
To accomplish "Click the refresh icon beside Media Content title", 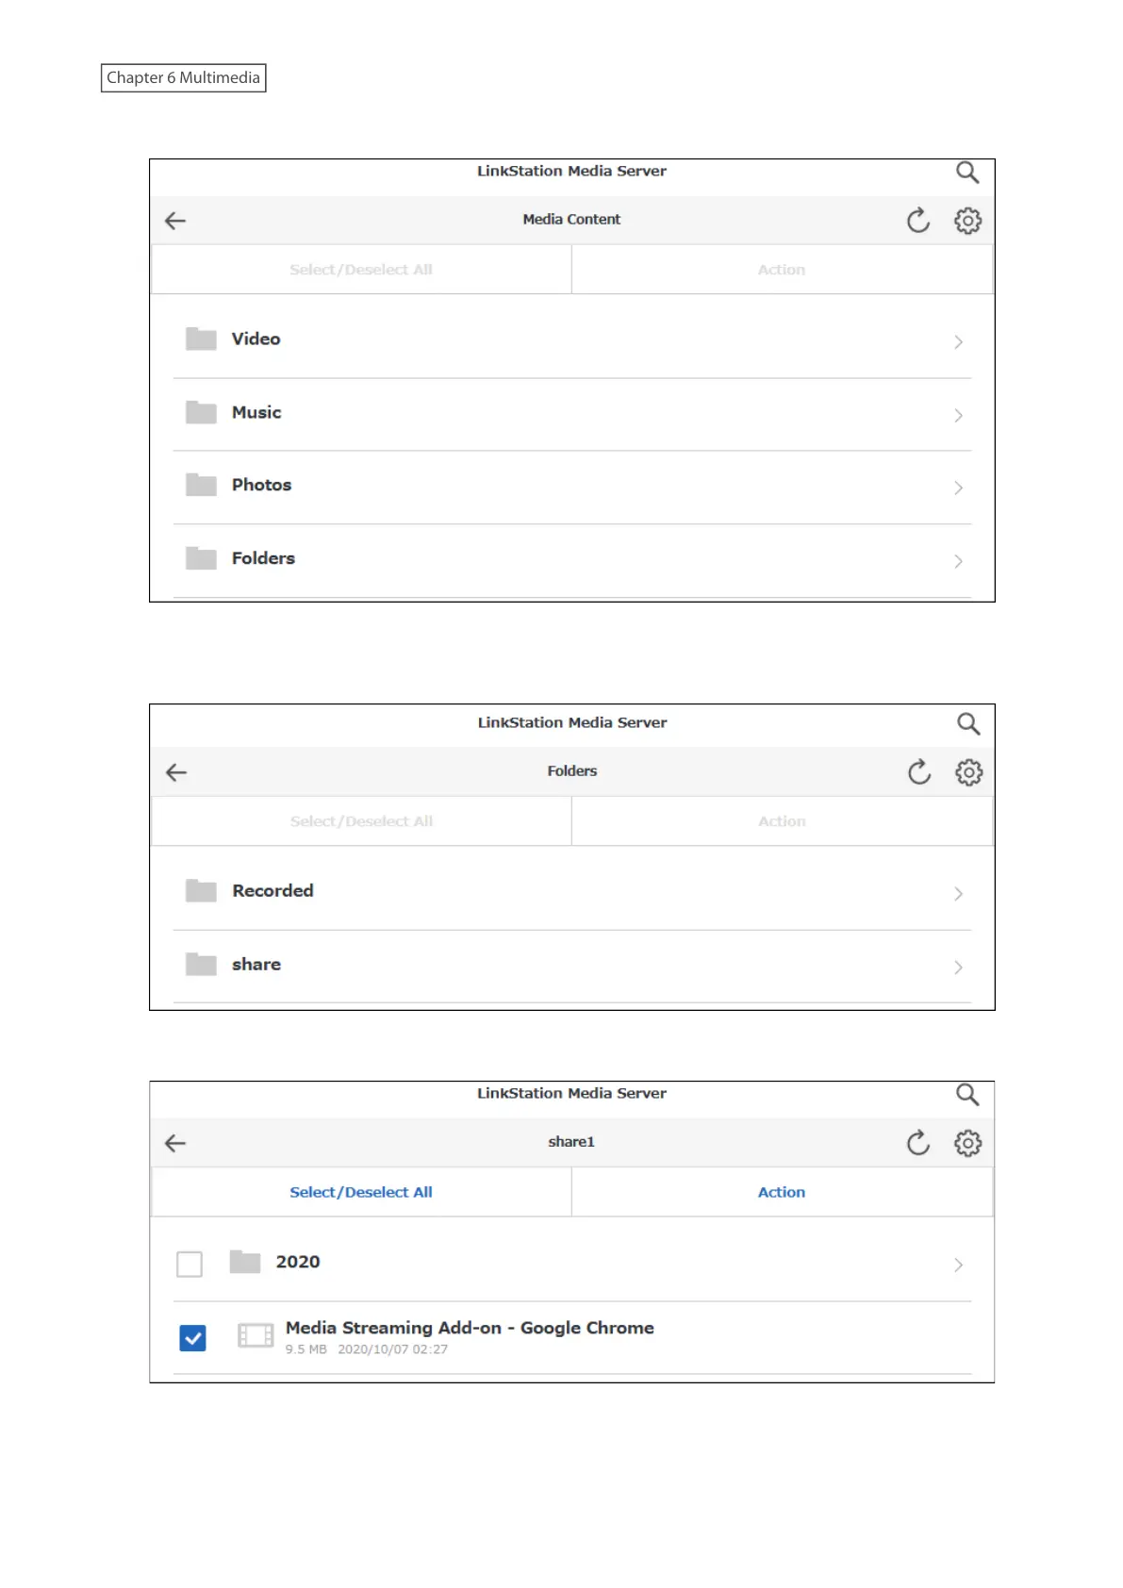I will click(x=917, y=221).
